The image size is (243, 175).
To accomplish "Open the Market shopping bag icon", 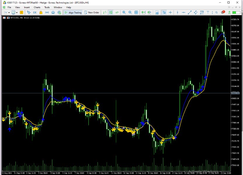I will point(41,12).
